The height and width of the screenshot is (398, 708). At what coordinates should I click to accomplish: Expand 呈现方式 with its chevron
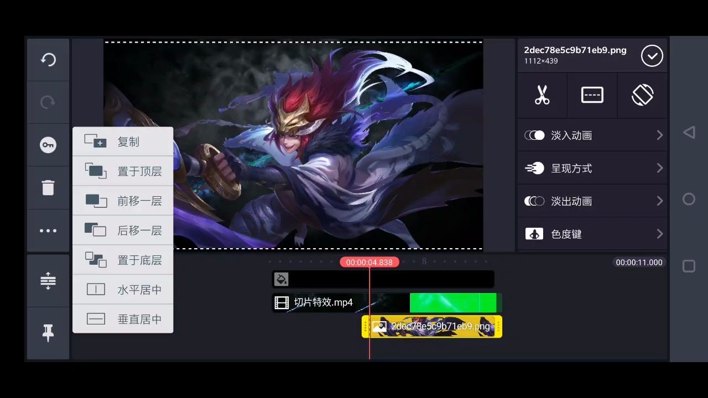coord(659,168)
